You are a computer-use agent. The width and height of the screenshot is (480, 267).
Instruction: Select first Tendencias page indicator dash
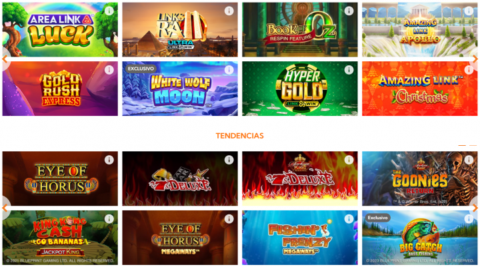pos(462,145)
